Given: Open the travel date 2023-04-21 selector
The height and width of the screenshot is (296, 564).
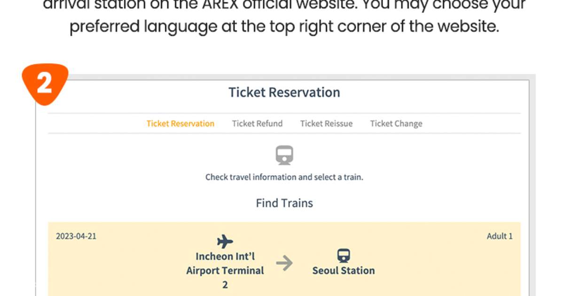Looking at the screenshot, I should click(x=75, y=236).
